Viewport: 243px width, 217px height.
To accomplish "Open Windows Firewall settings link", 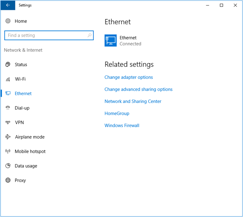I will point(122,125).
